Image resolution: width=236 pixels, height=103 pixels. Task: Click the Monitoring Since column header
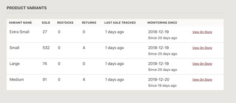click(162, 23)
